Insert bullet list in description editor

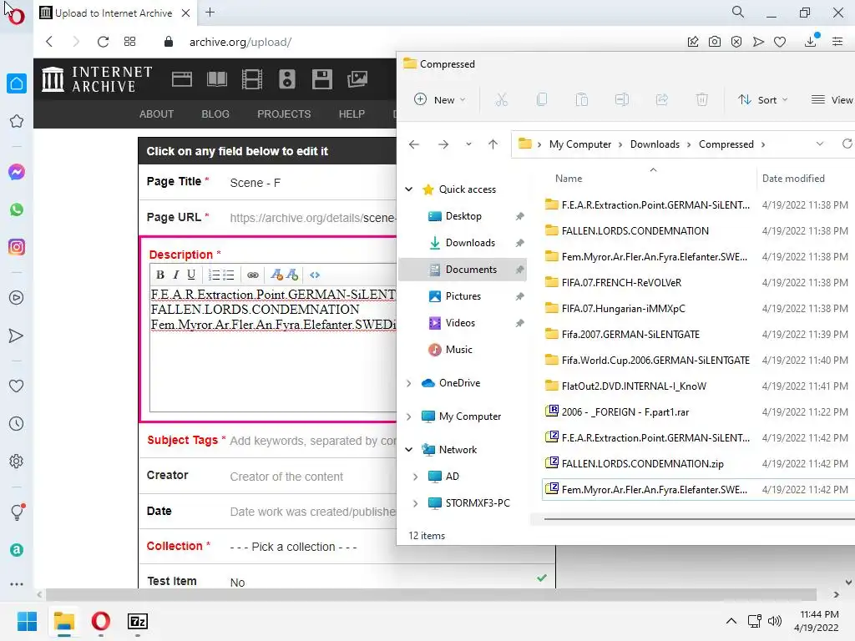229,275
